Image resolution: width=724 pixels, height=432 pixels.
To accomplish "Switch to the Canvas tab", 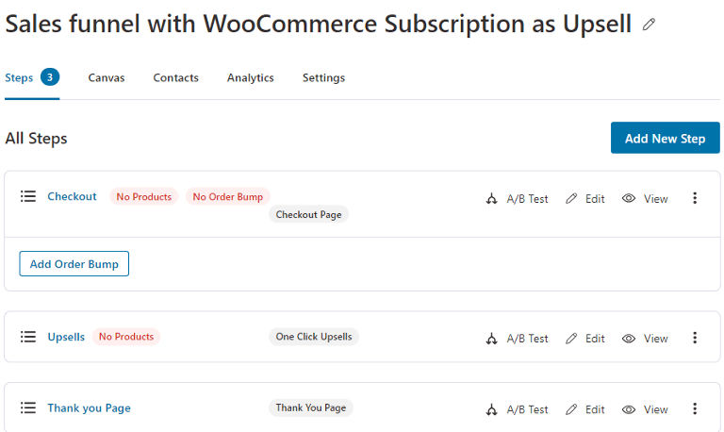I will click(107, 77).
